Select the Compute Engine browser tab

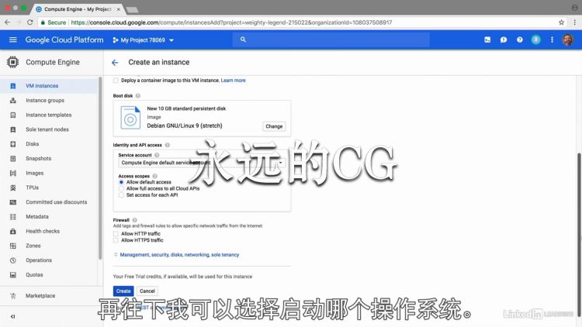click(78, 9)
